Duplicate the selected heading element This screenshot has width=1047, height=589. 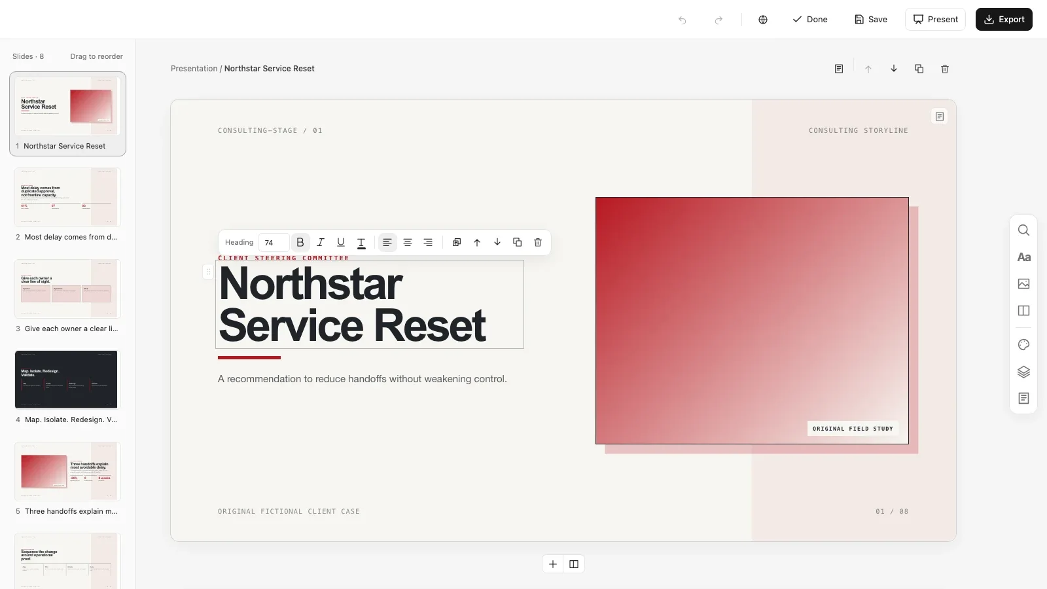(518, 242)
